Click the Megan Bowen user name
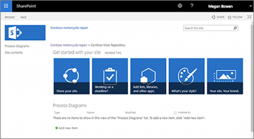Screen dimensions: 254x139 point(221,6)
